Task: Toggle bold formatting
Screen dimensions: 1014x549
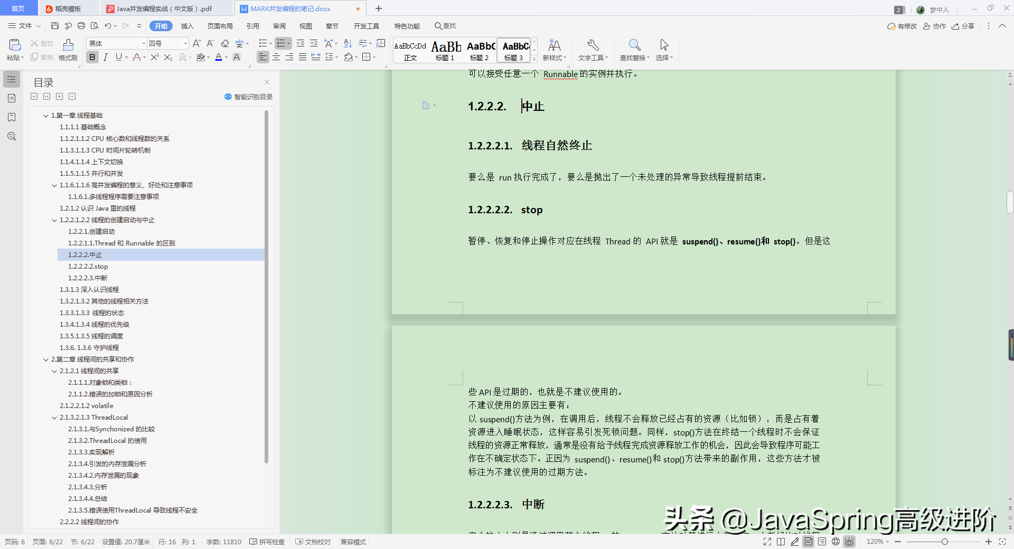Action: 92,57
